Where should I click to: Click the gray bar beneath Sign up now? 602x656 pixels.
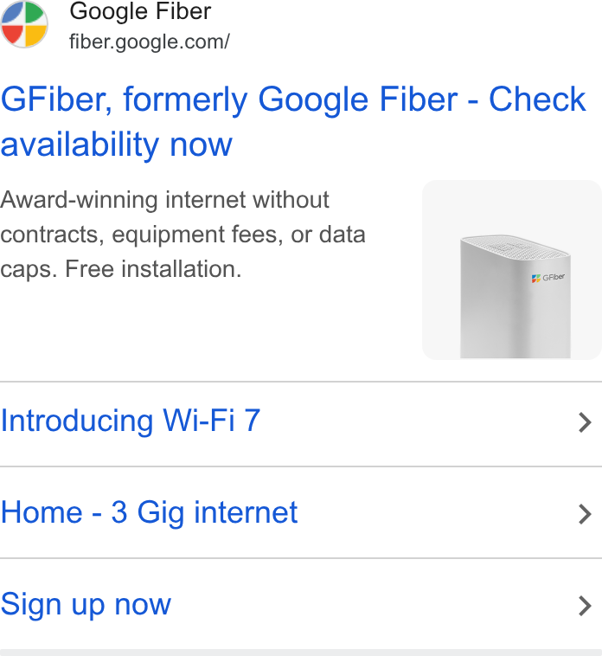[x=301, y=653]
